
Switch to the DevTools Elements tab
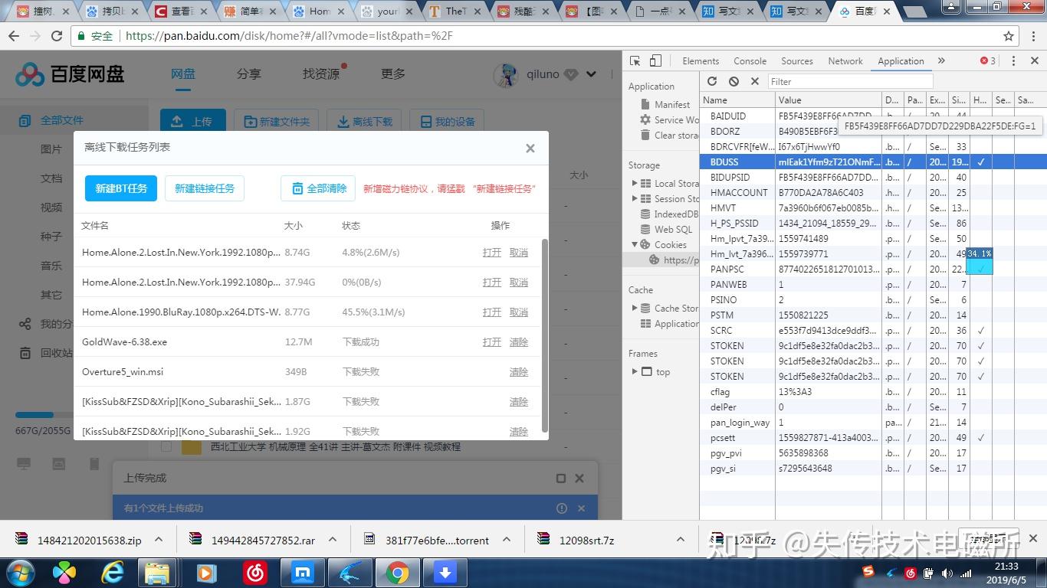(x=701, y=61)
